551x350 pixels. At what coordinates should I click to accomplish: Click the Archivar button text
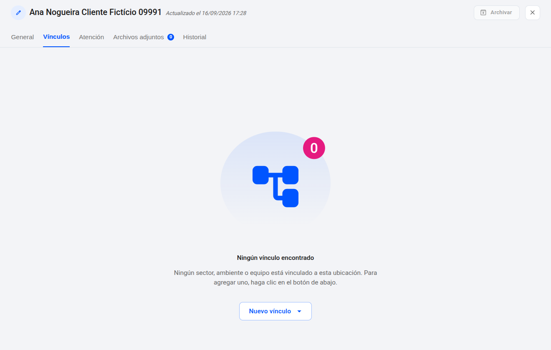click(x=501, y=13)
